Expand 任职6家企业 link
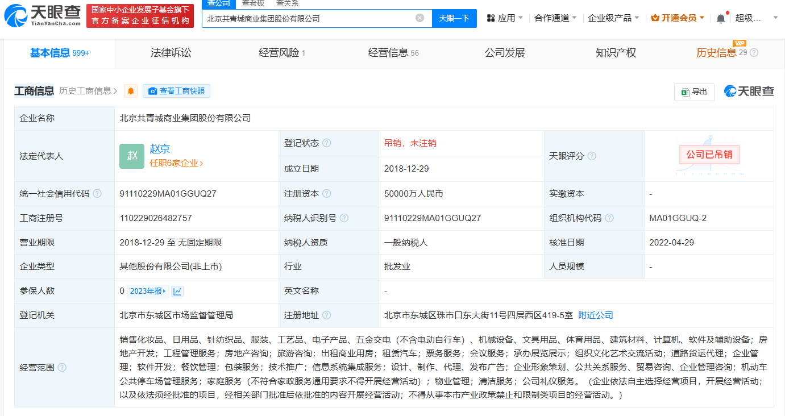The width and height of the screenshot is (785, 416). point(176,163)
